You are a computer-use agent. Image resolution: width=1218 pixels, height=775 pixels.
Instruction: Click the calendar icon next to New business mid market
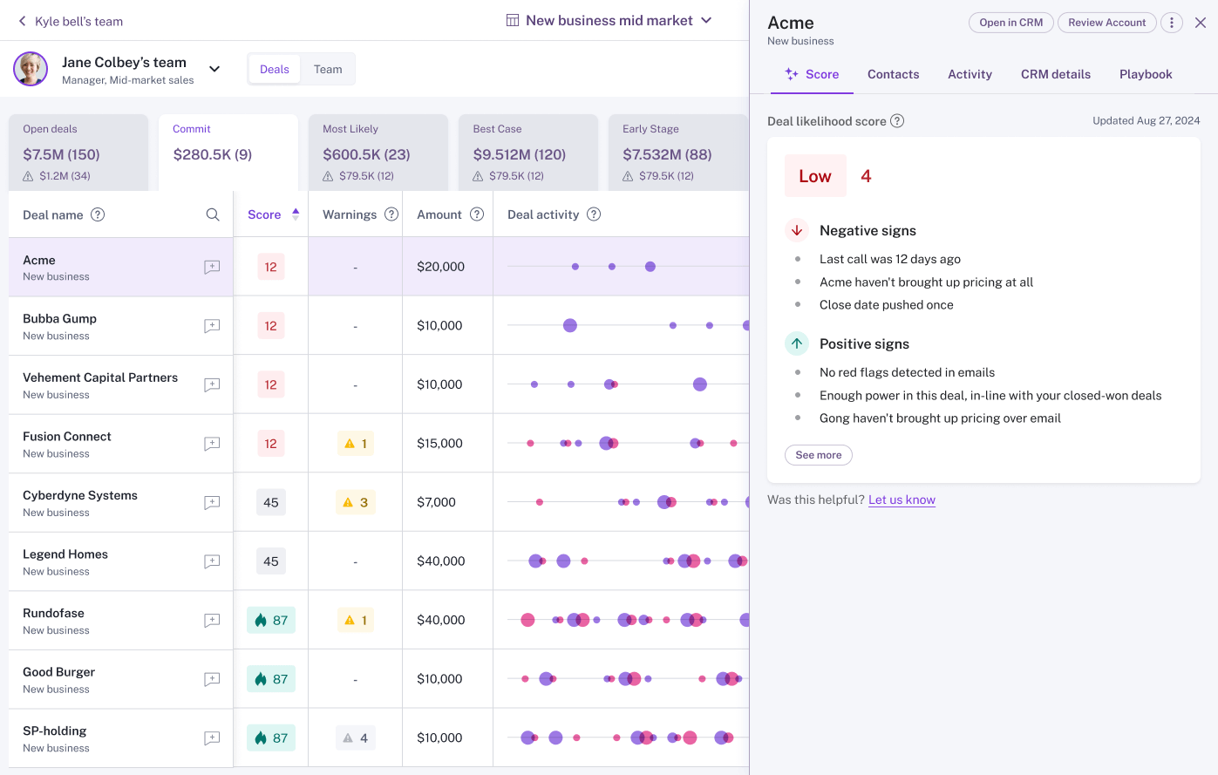511,19
